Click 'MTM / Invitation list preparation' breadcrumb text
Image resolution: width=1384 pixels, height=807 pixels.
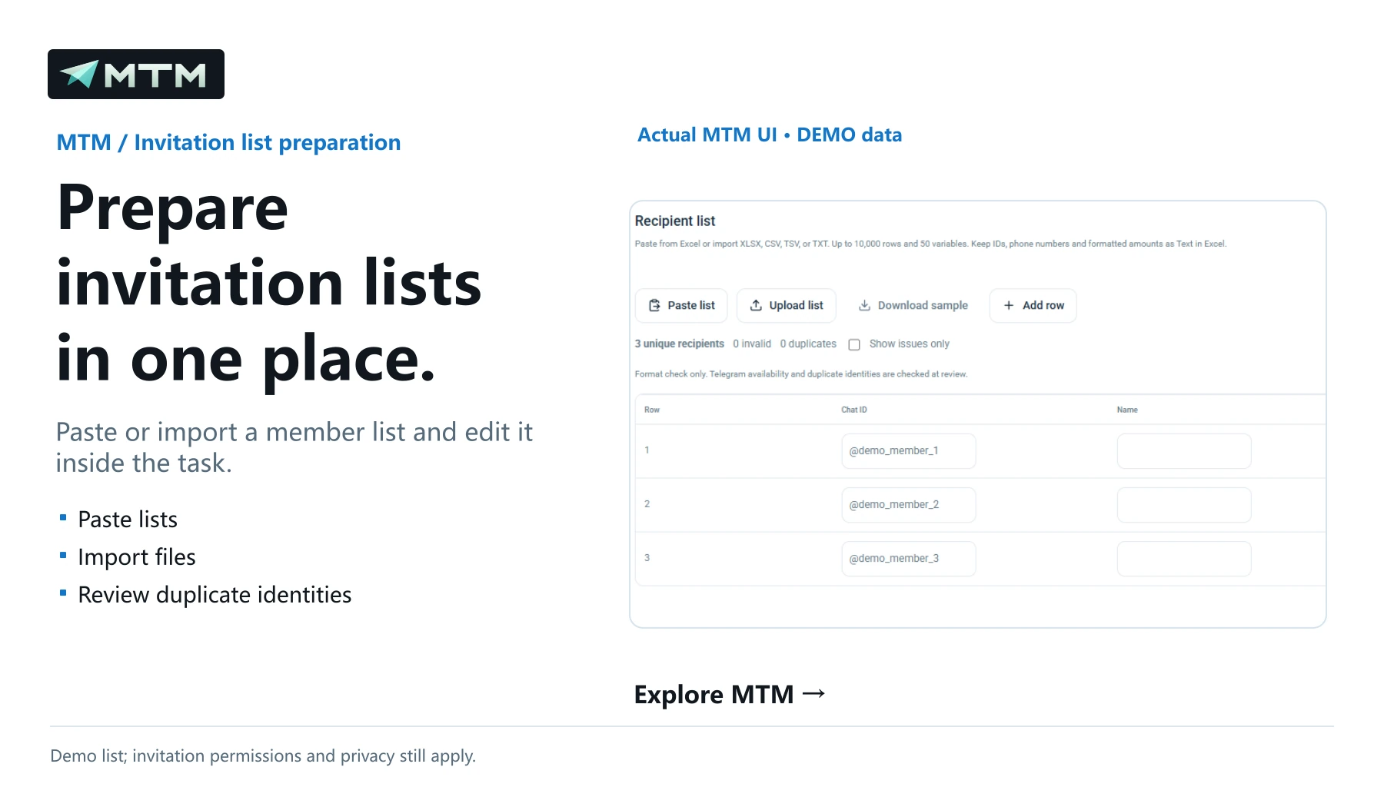click(228, 142)
